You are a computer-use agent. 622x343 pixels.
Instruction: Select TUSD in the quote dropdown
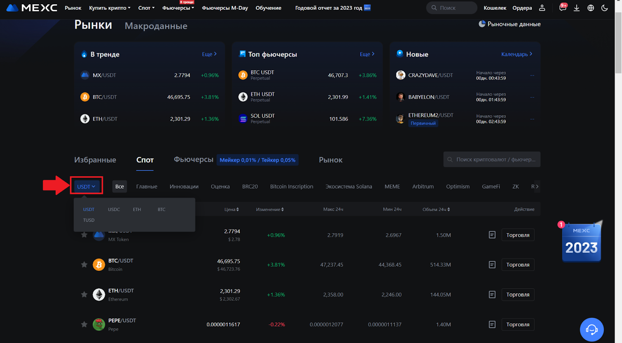coord(89,220)
